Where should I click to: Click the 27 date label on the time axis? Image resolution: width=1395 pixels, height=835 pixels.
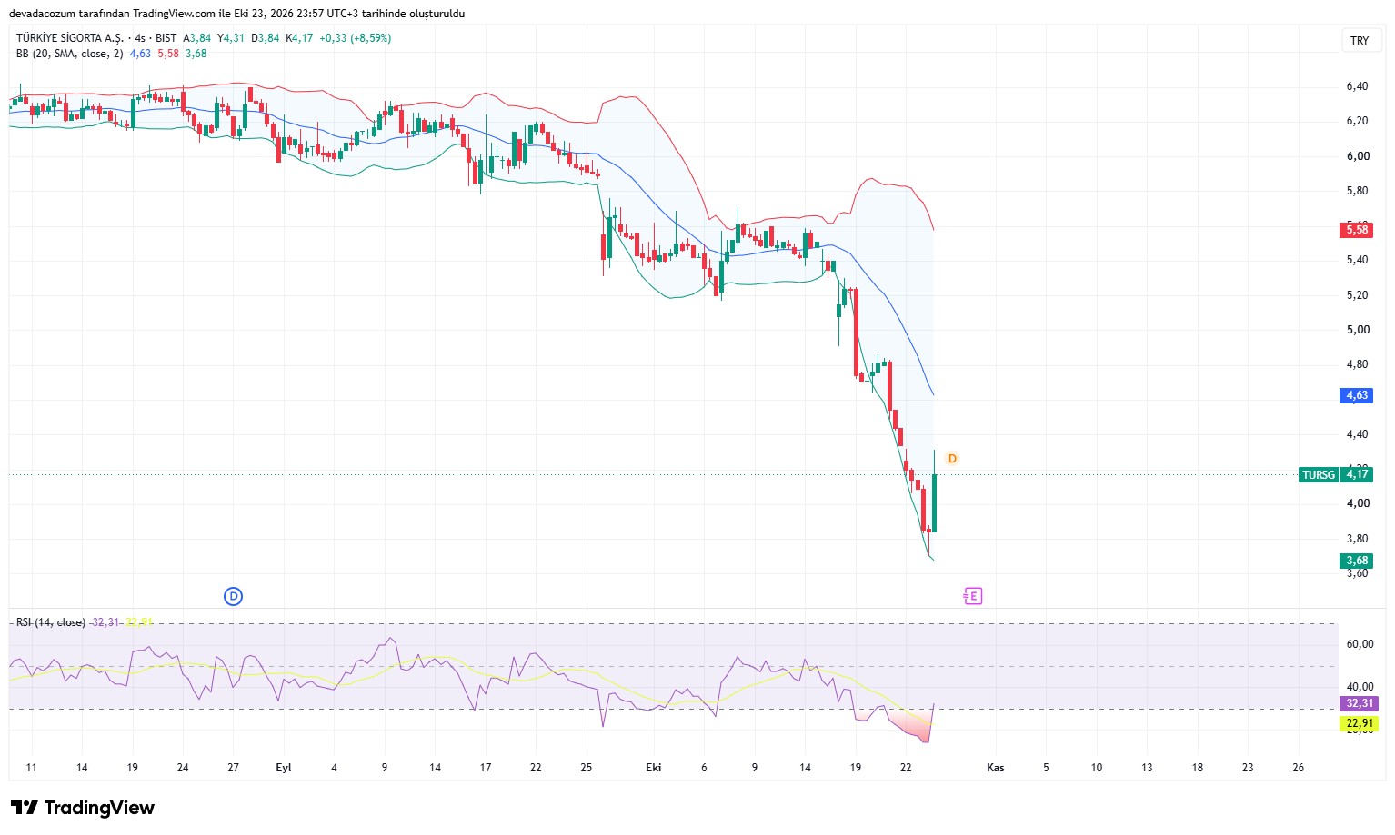click(234, 768)
